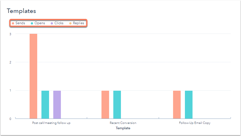This screenshot has height=136, width=241.
Task: Click the Recent Conversion axis label
Action: coord(123,123)
